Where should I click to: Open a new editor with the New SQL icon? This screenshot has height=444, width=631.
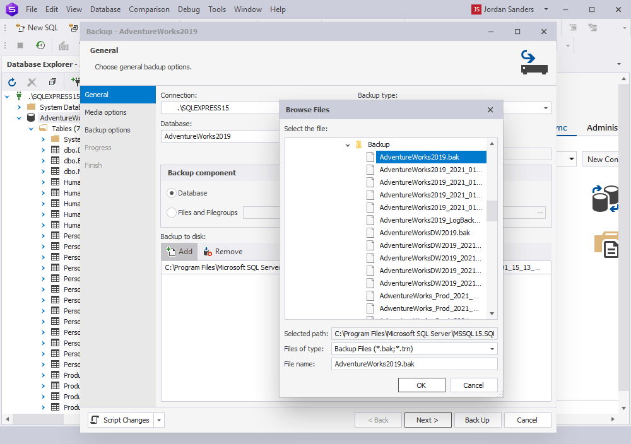36,27
